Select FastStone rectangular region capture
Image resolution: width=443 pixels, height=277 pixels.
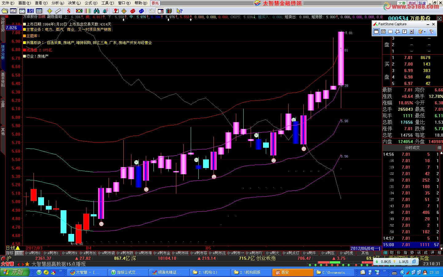[390, 31]
